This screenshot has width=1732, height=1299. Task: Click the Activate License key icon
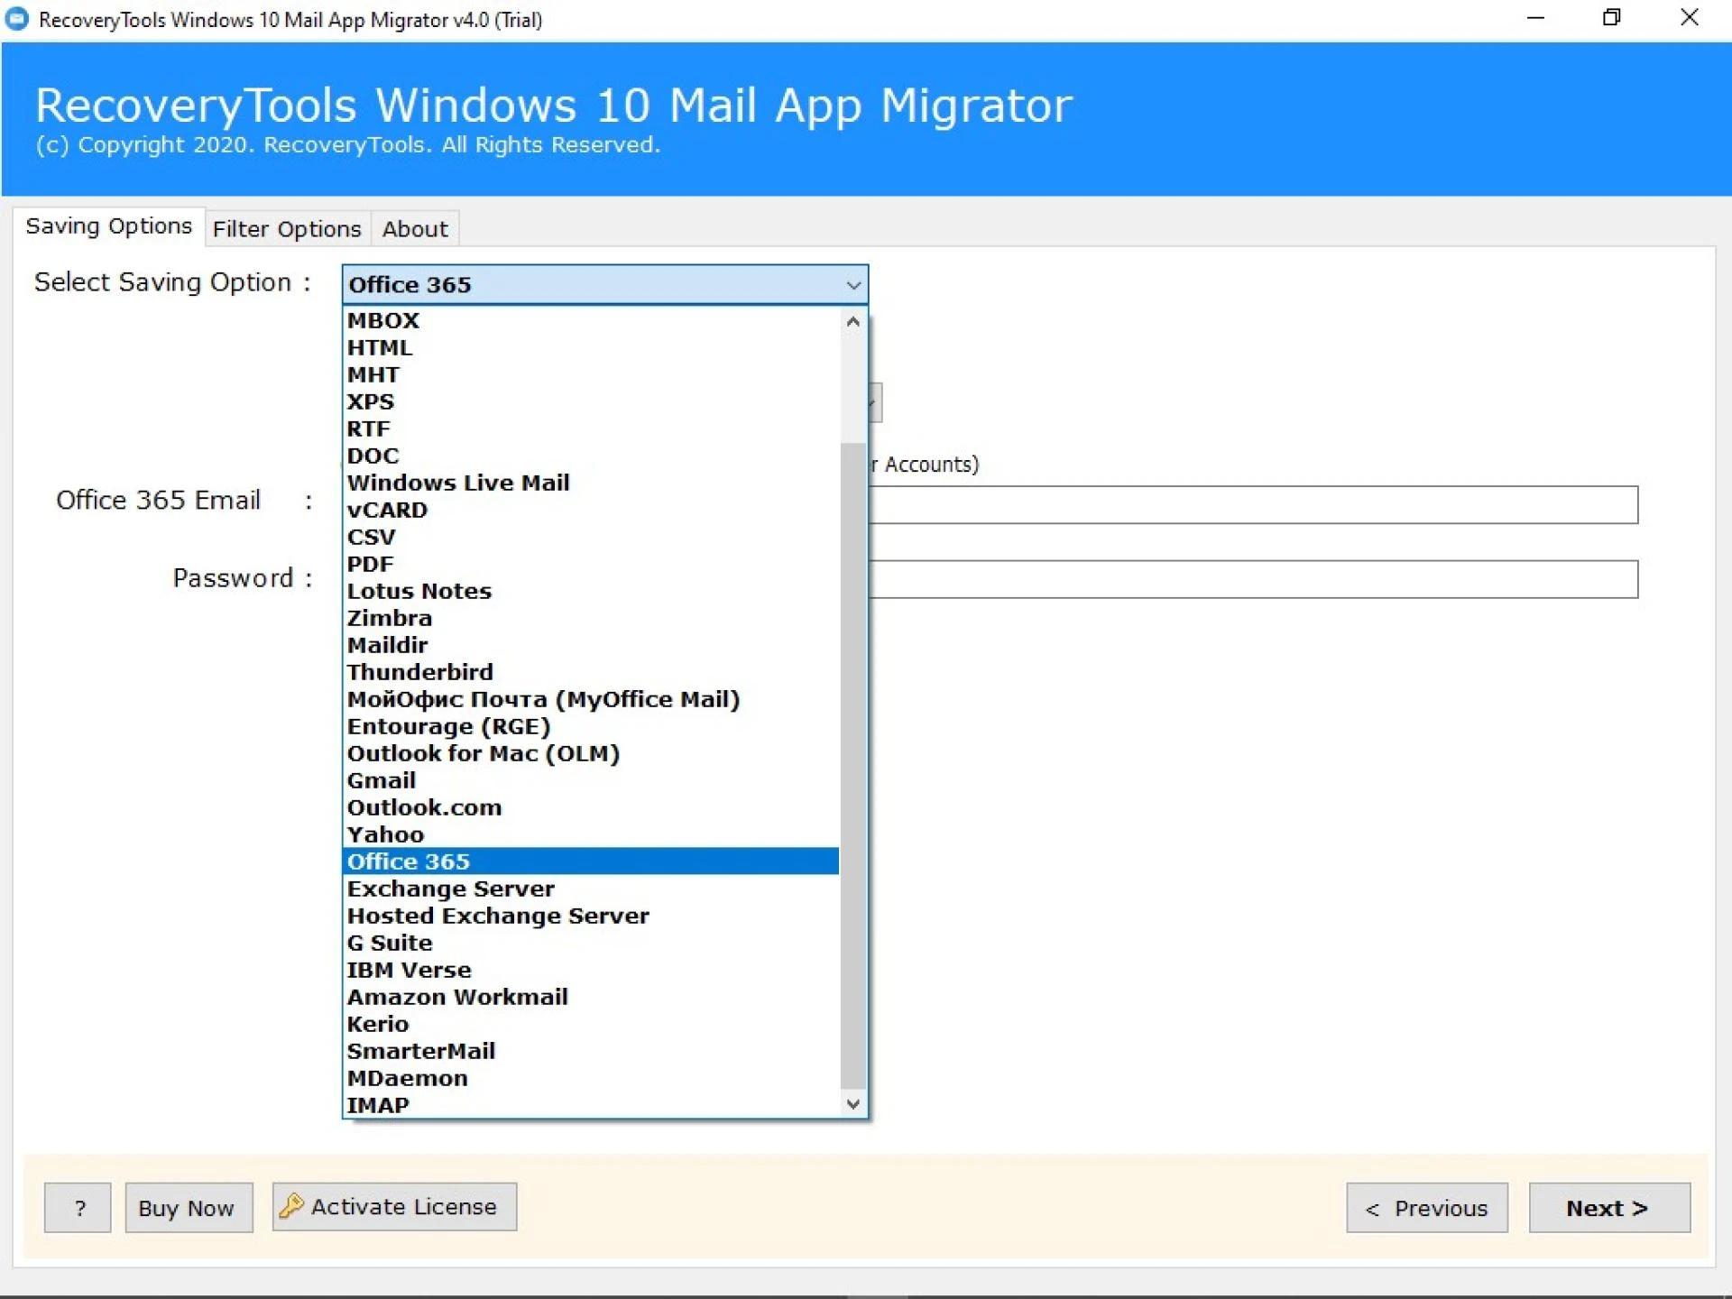(x=290, y=1206)
